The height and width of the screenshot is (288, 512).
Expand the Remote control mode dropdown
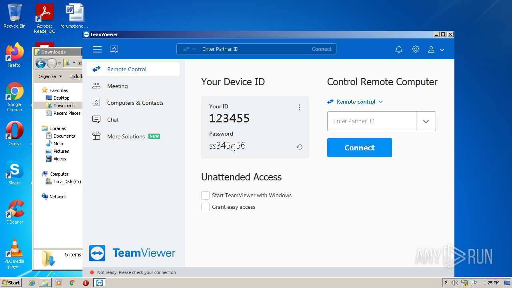pyautogui.click(x=355, y=102)
